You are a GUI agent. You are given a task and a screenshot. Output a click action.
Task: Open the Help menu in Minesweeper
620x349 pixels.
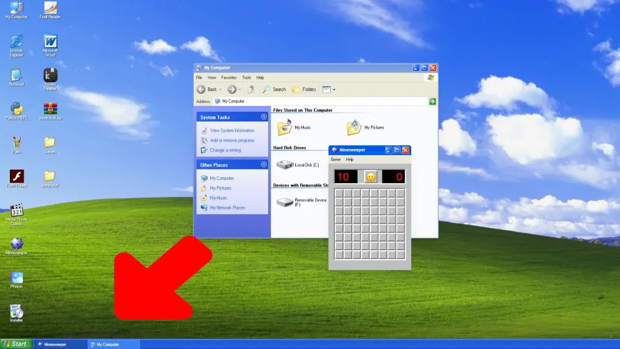pos(350,159)
